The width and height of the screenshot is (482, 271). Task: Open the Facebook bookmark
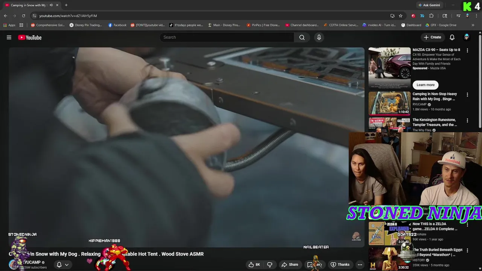coord(117,25)
